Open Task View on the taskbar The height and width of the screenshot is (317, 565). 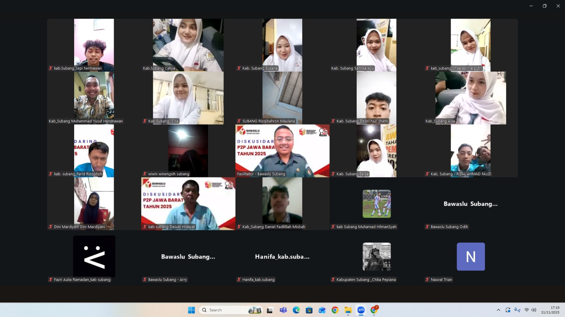click(270, 310)
